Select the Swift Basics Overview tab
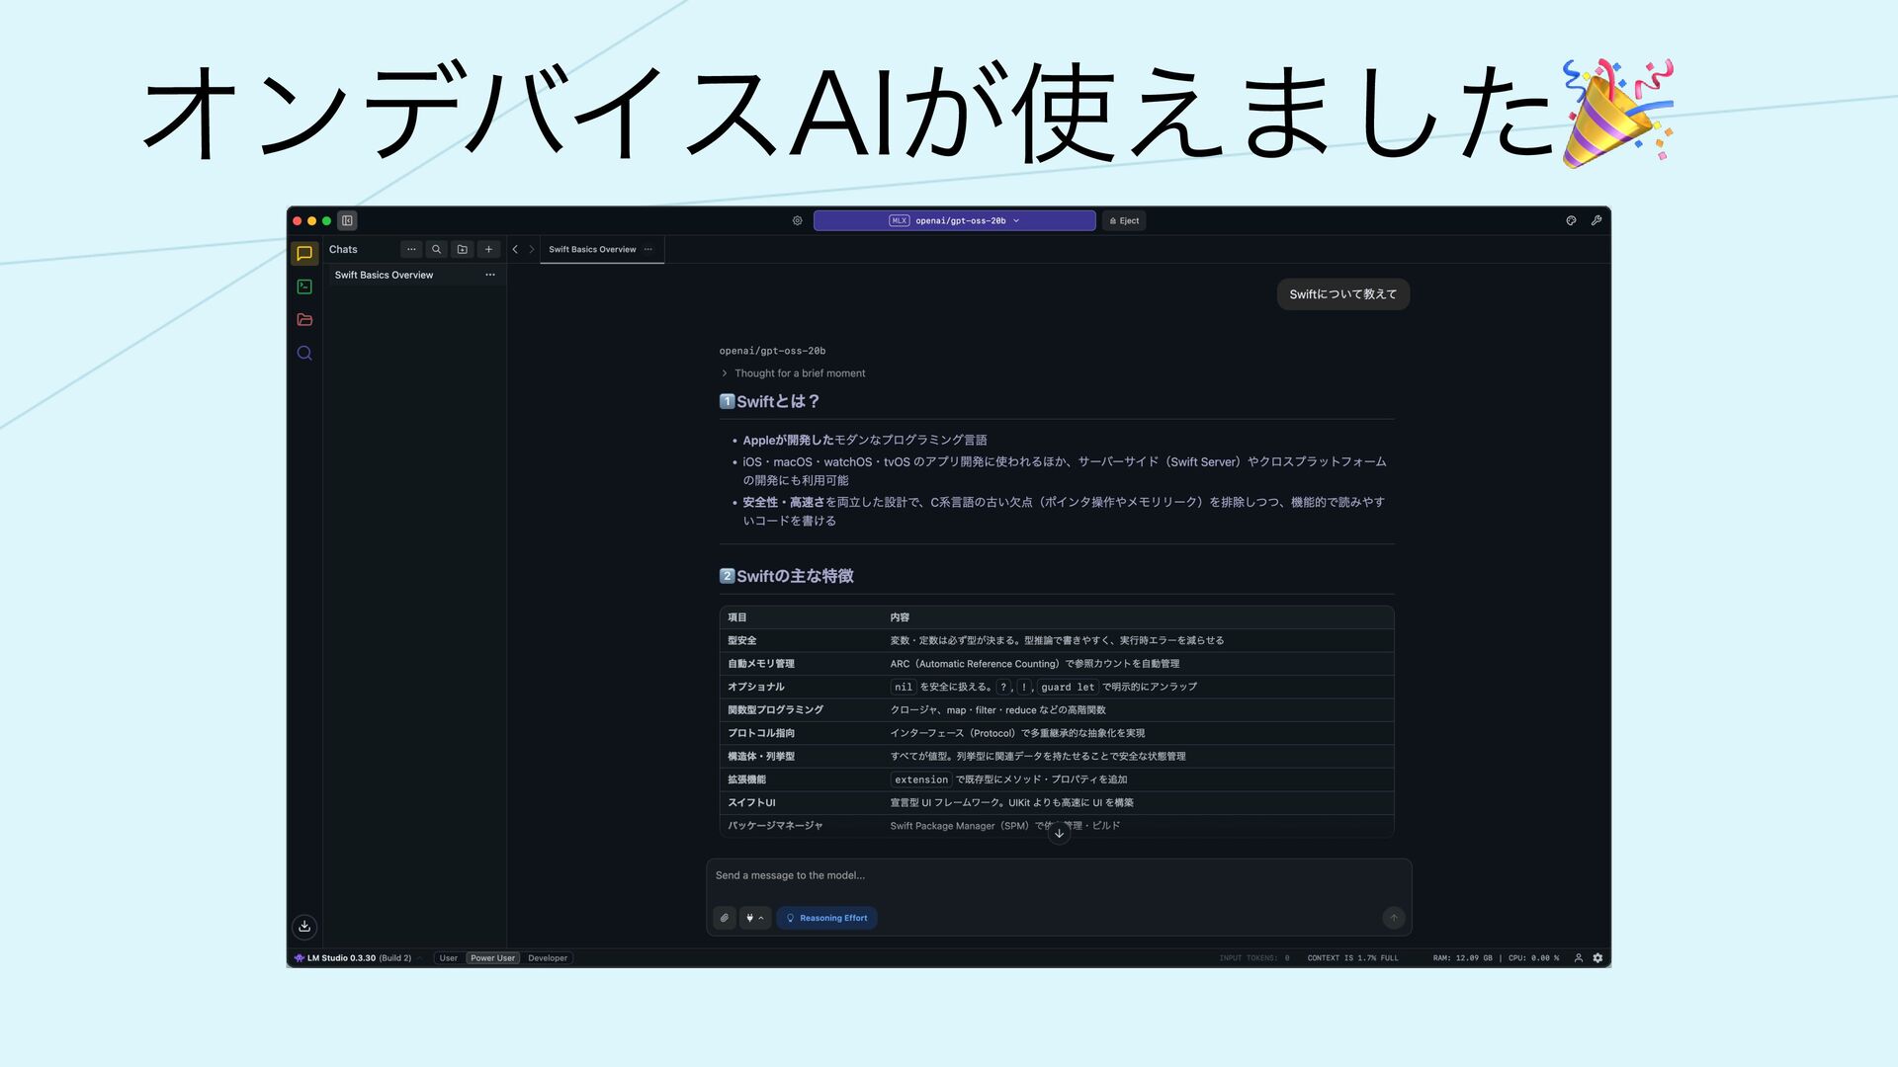 tap(592, 249)
